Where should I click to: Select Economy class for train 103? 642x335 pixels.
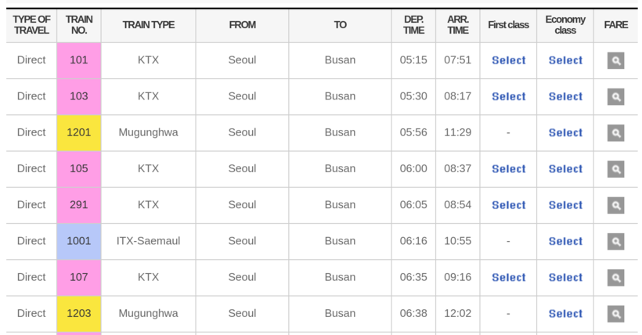point(565,97)
